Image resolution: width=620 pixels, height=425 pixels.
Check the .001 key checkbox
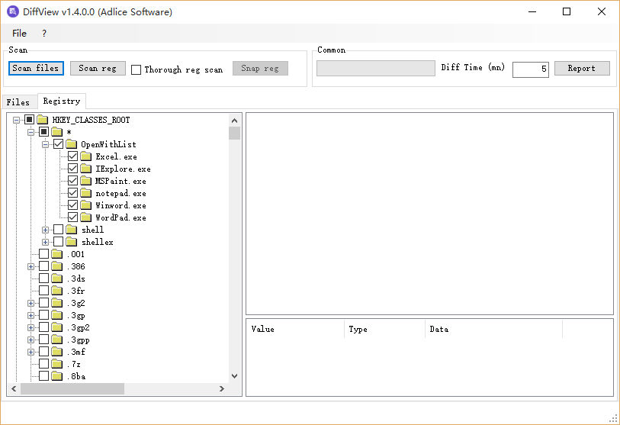pos(44,253)
